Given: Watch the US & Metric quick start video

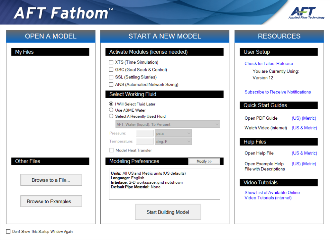Looking at the screenshot, I should pos(304,128).
